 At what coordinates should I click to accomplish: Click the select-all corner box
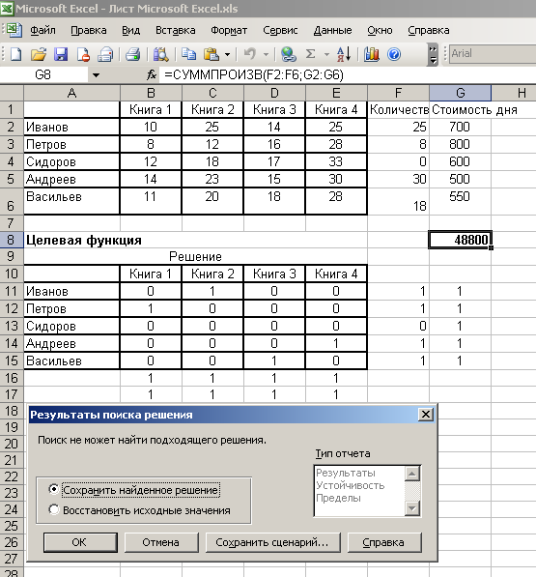12,93
